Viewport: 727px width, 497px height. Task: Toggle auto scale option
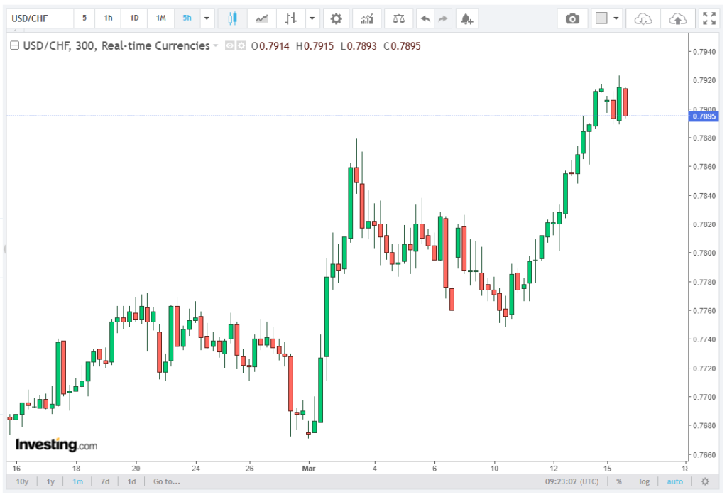tap(674, 481)
